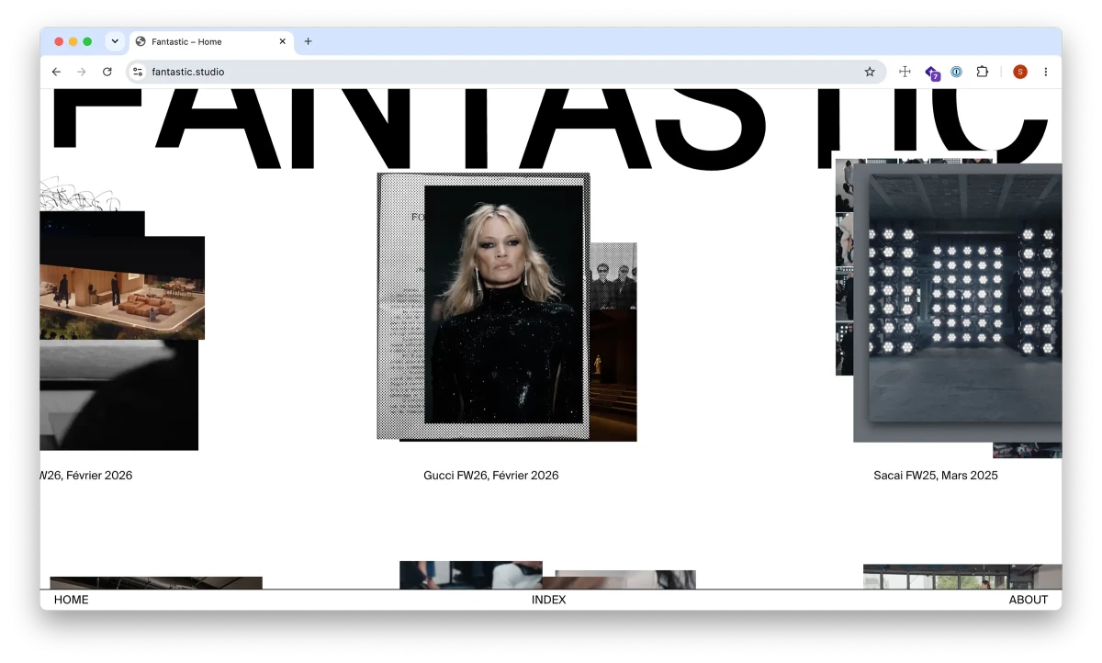Click the green macOS fullscreen button
The height and width of the screenshot is (663, 1102).
click(87, 41)
